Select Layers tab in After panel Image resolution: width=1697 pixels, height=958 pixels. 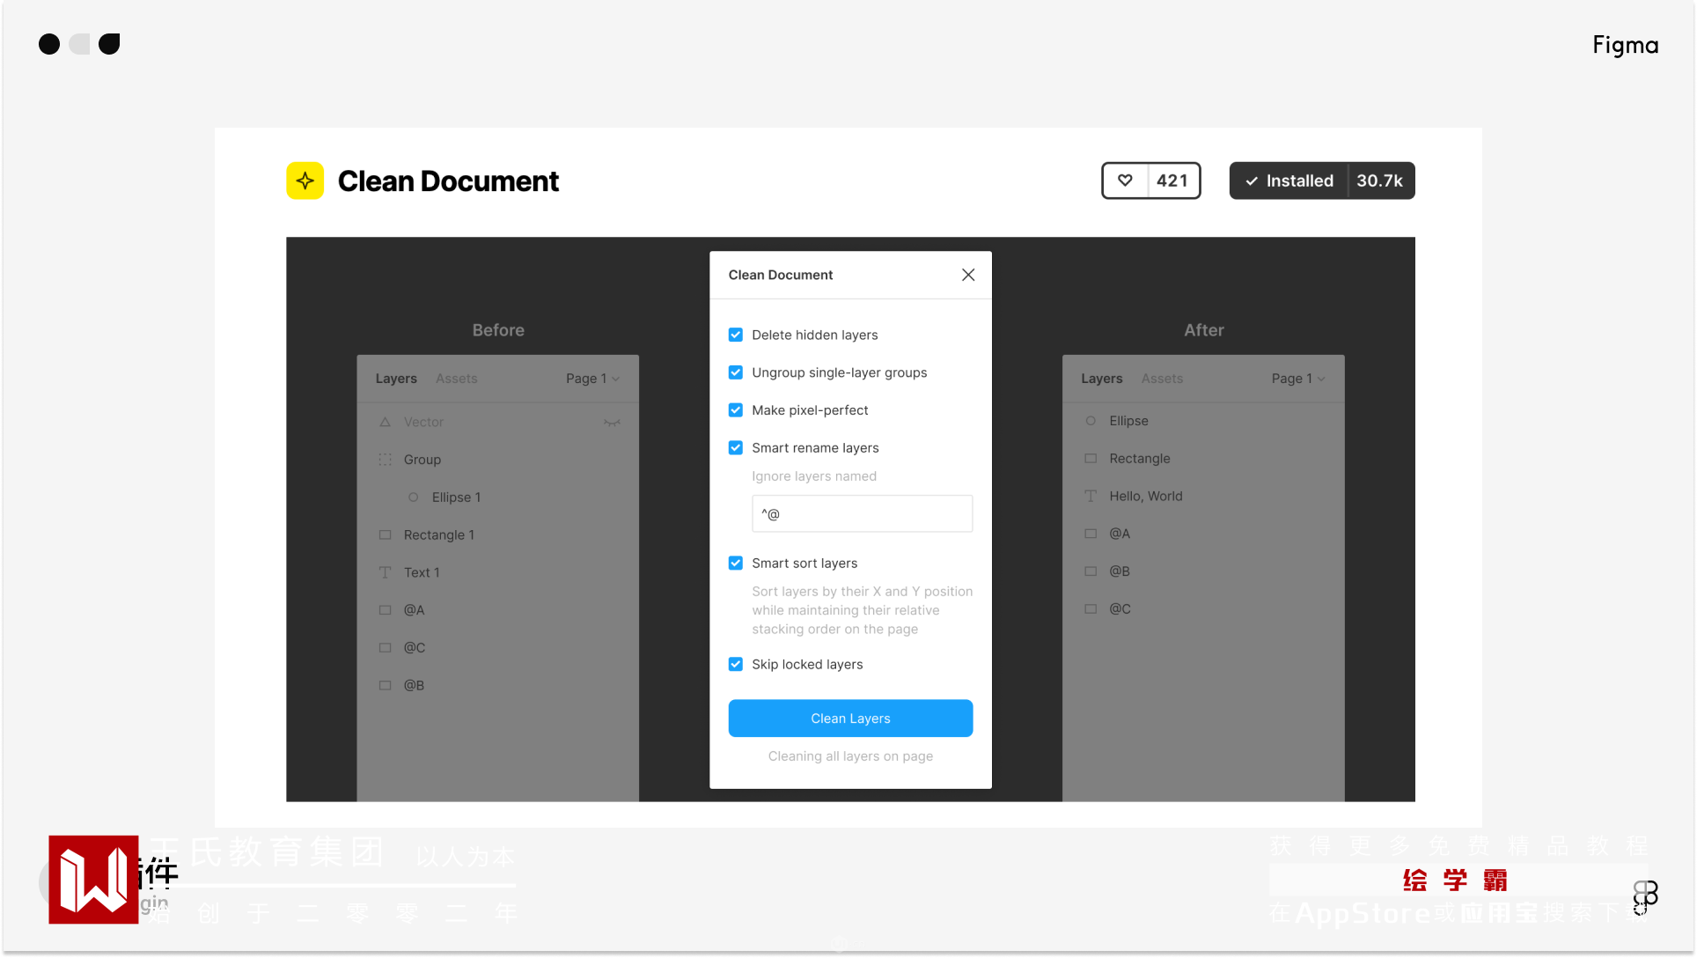pos(1101,379)
